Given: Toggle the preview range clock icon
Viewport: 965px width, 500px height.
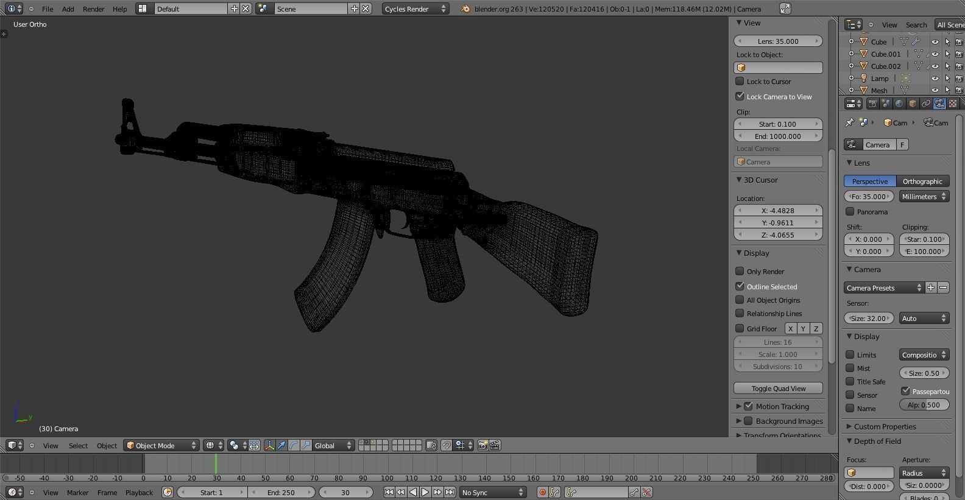Looking at the screenshot, I should tap(168, 492).
